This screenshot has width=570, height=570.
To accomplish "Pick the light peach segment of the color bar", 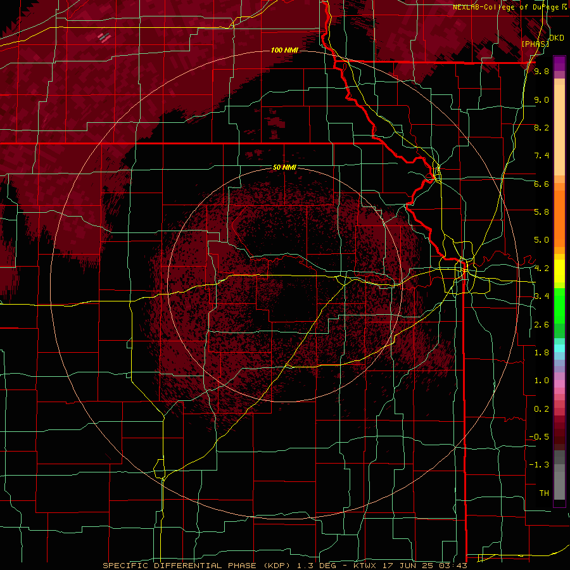I will 559,131.
